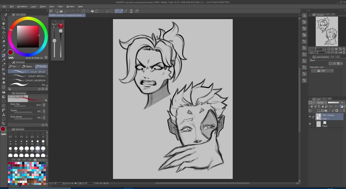Click the Clear selection spinner icon
This screenshot has width=346, height=189.
pyautogui.click(x=83, y=11)
